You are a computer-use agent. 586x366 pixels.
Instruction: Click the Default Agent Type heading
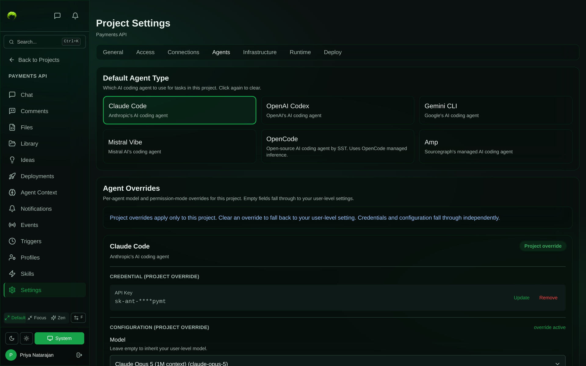tap(136, 78)
